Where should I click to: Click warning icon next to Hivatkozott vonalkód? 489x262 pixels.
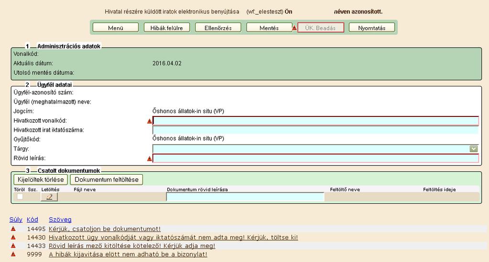click(150, 121)
